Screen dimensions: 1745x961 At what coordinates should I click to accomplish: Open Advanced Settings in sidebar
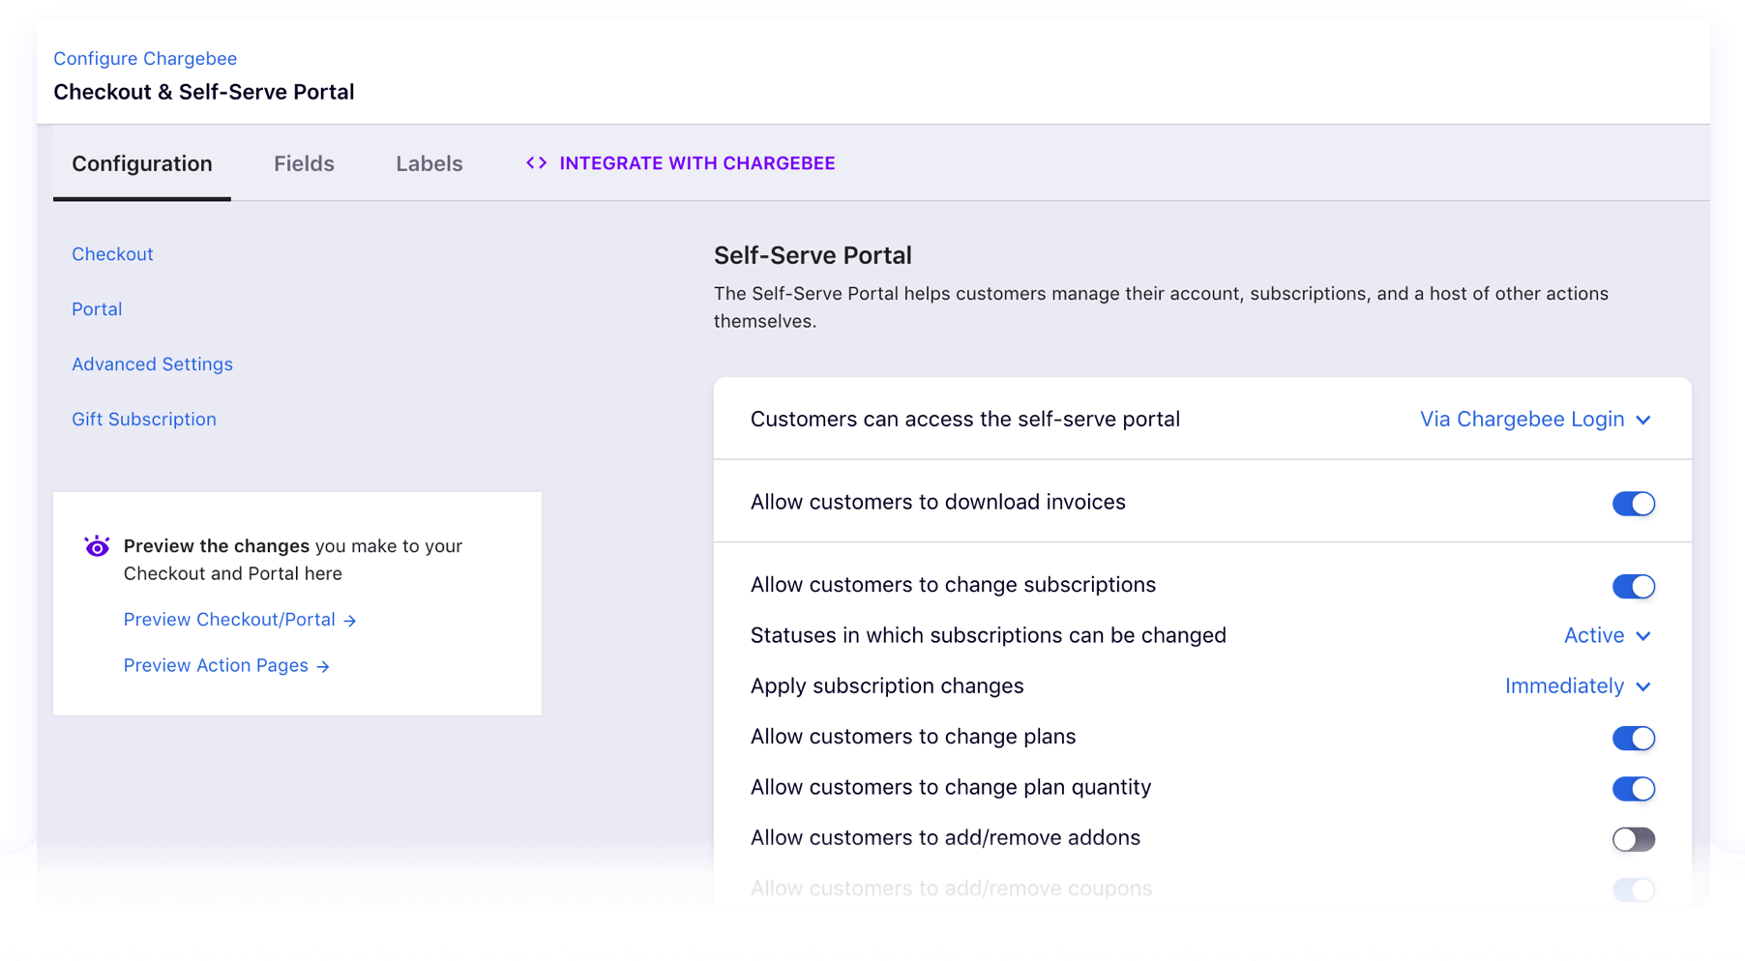152,364
